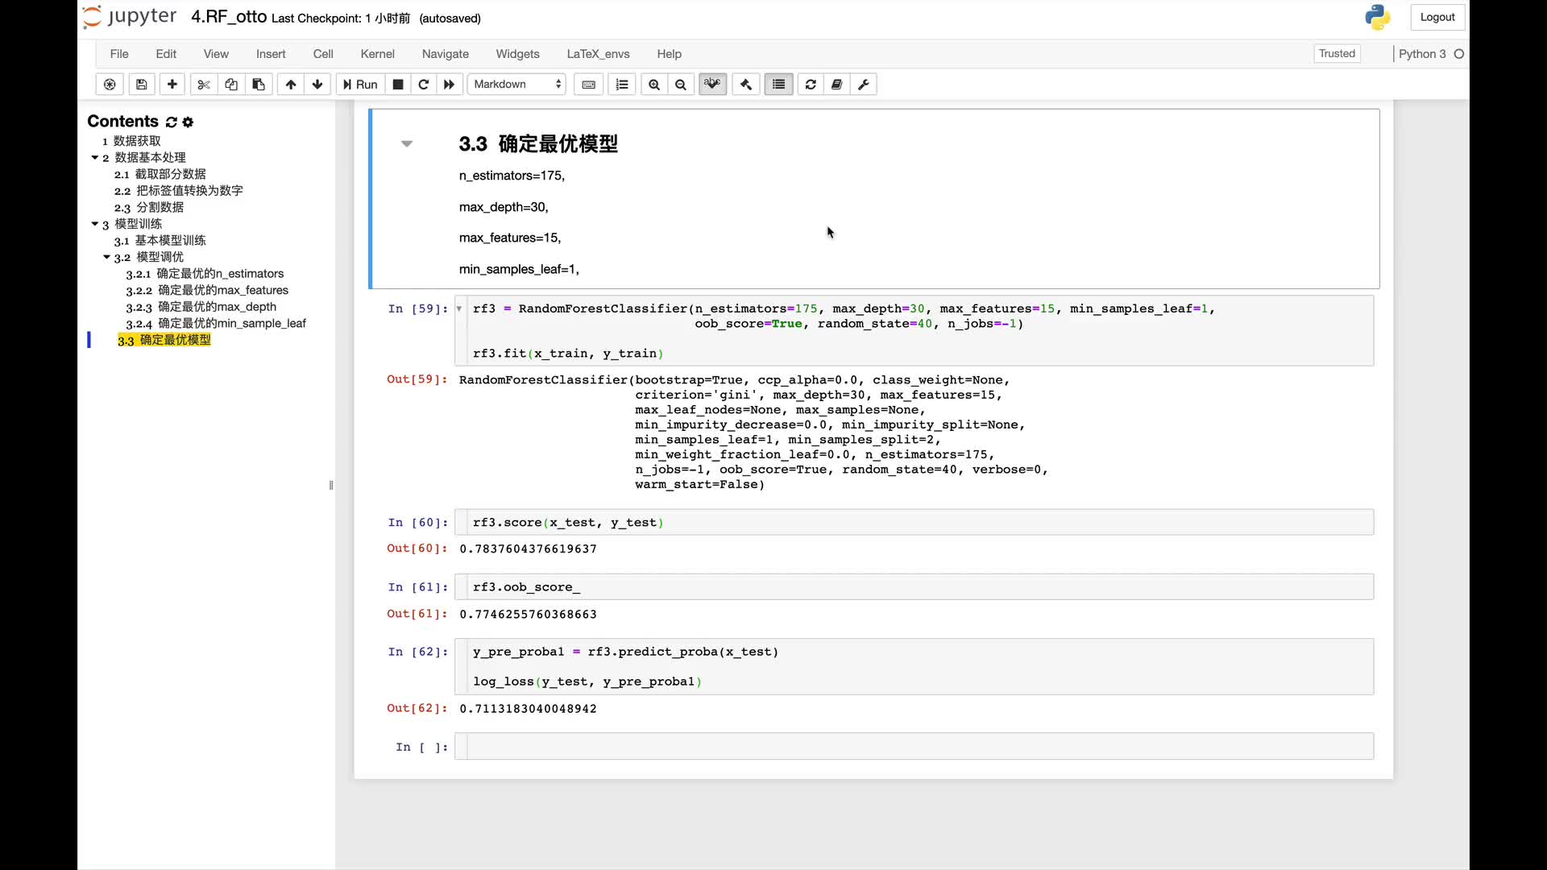This screenshot has height=870, width=1547.
Task: Open the File menu
Action: (x=119, y=54)
